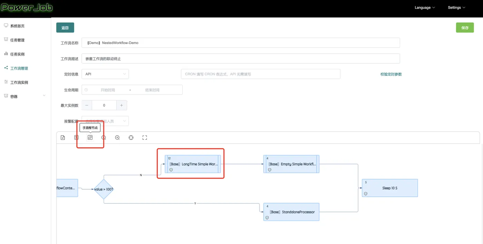
Task: Enter fullscreen canvas mode
Action: (145, 138)
